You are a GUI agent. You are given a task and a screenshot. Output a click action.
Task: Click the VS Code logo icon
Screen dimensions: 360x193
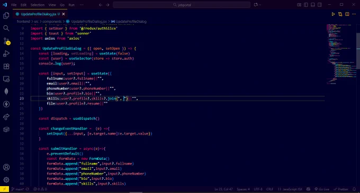pos(5,5)
